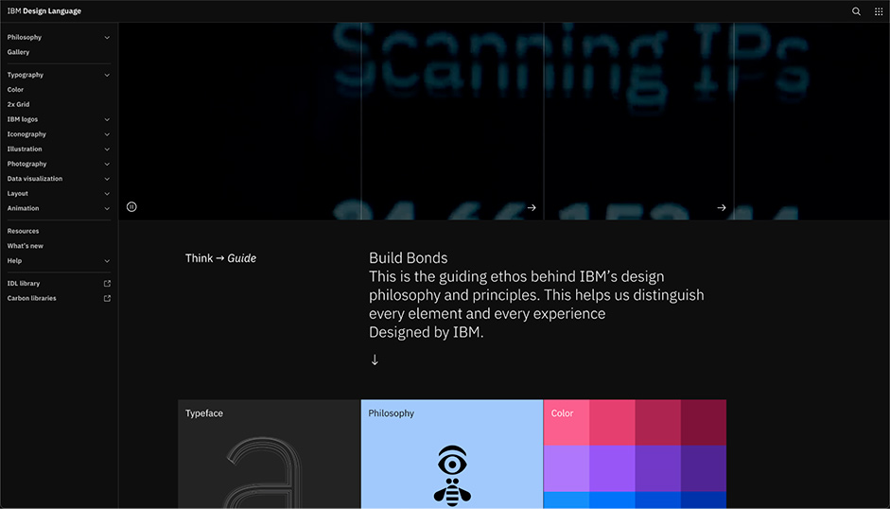Select Data visualization label in sidebar

(35, 179)
